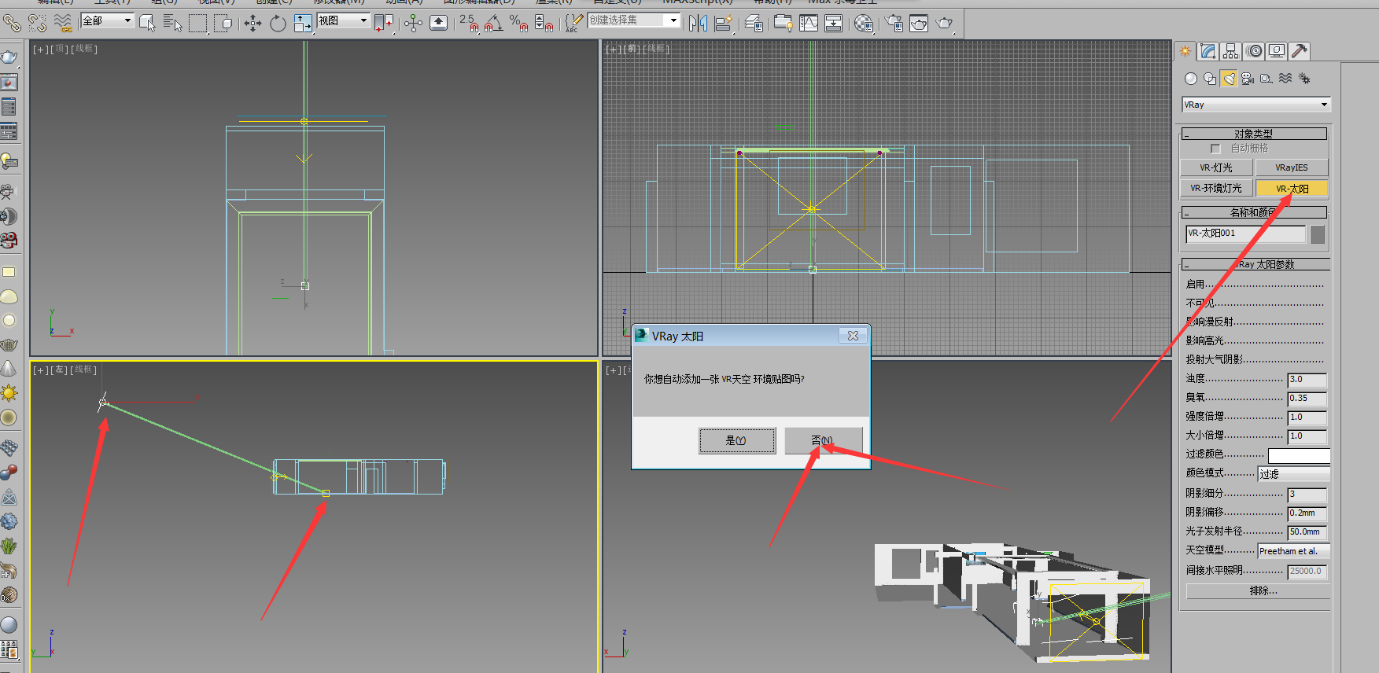Image resolution: width=1379 pixels, height=673 pixels.
Task: Expand the 颜色模式 dropdown showing 过滤
Action: point(1293,474)
